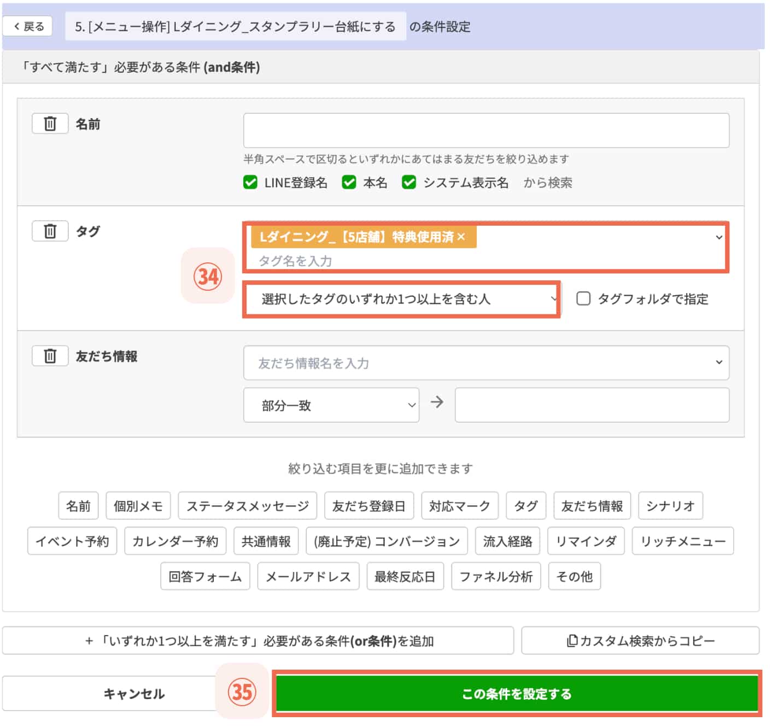Screen dimensions: 773x727
Task: Enable タグフォルダで指定 checkbox
Action: 583,298
